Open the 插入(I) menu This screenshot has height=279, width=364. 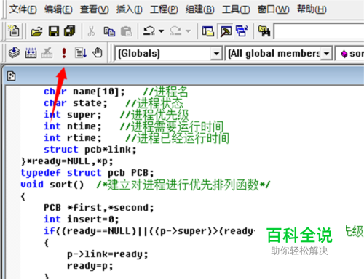coord(129,9)
